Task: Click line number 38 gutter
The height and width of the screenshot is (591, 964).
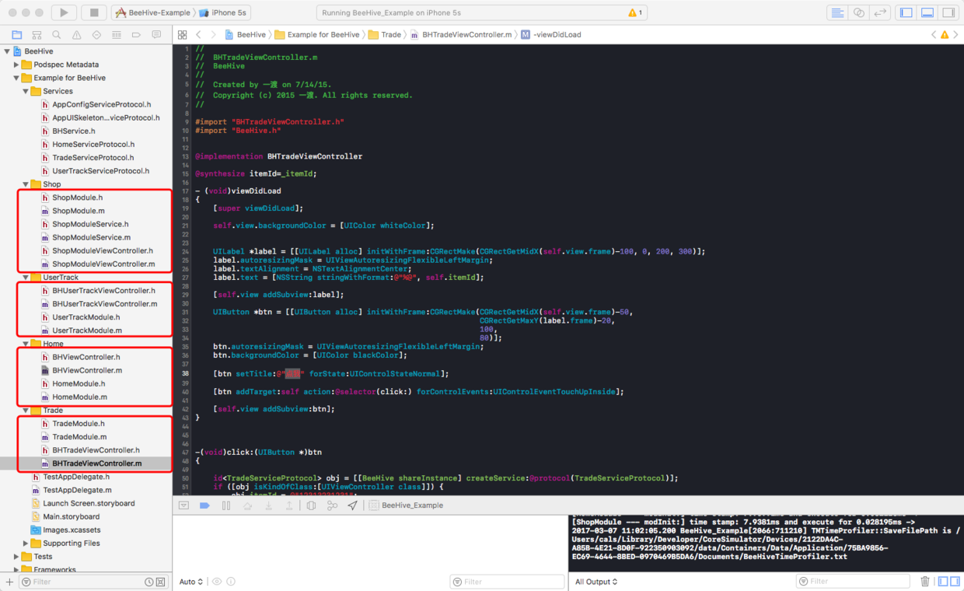Action: coord(186,373)
